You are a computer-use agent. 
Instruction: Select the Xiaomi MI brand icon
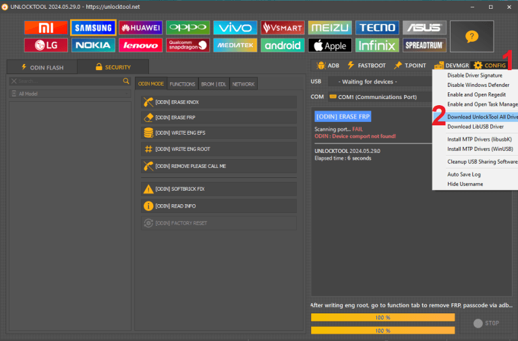coord(45,28)
